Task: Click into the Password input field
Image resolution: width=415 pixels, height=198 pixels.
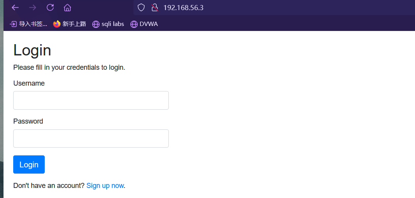Action: click(x=91, y=138)
